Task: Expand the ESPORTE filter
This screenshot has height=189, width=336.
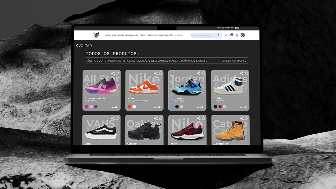Action: [129, 61]
